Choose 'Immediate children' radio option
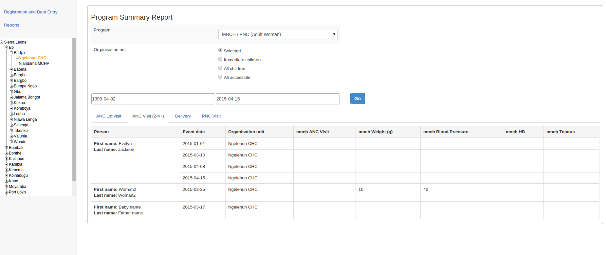The image size is (606, 255). pyautogui.click(x=220, y=59)
